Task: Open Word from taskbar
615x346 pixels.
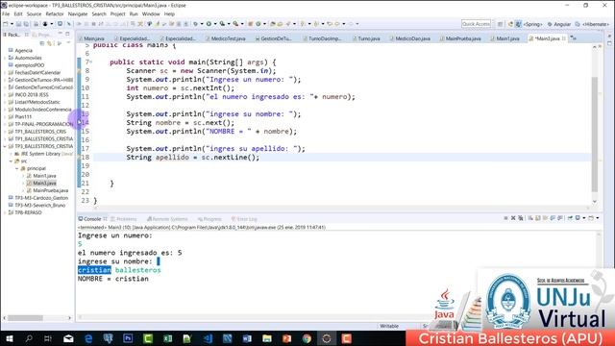Action: 247,338
